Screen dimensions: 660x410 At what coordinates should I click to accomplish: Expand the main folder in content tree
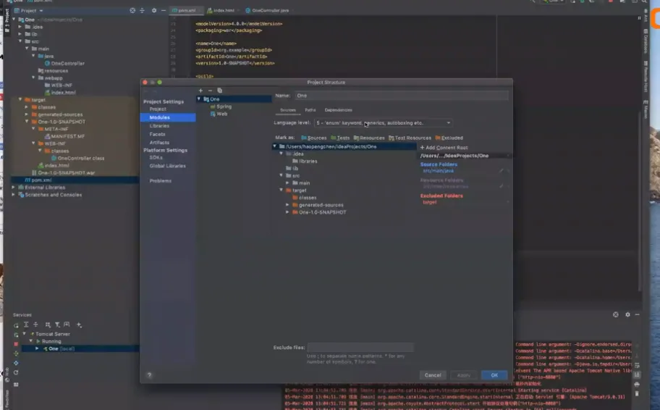[287, 183]
